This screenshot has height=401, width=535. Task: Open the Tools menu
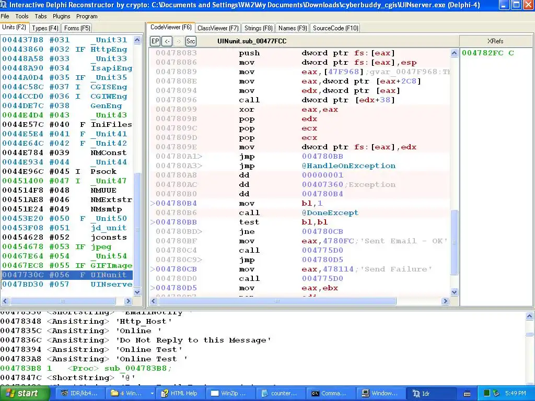(22, 16)
